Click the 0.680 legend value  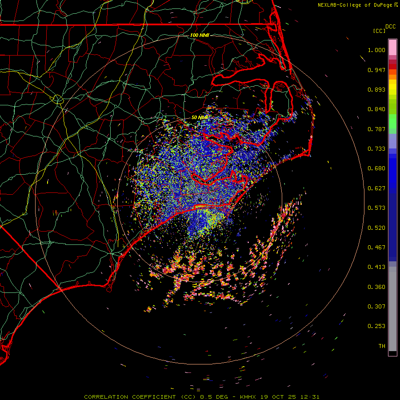376,168
